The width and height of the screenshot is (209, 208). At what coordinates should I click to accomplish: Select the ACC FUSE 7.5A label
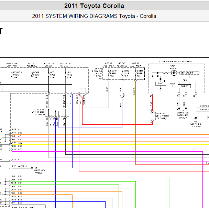[53, 75]
